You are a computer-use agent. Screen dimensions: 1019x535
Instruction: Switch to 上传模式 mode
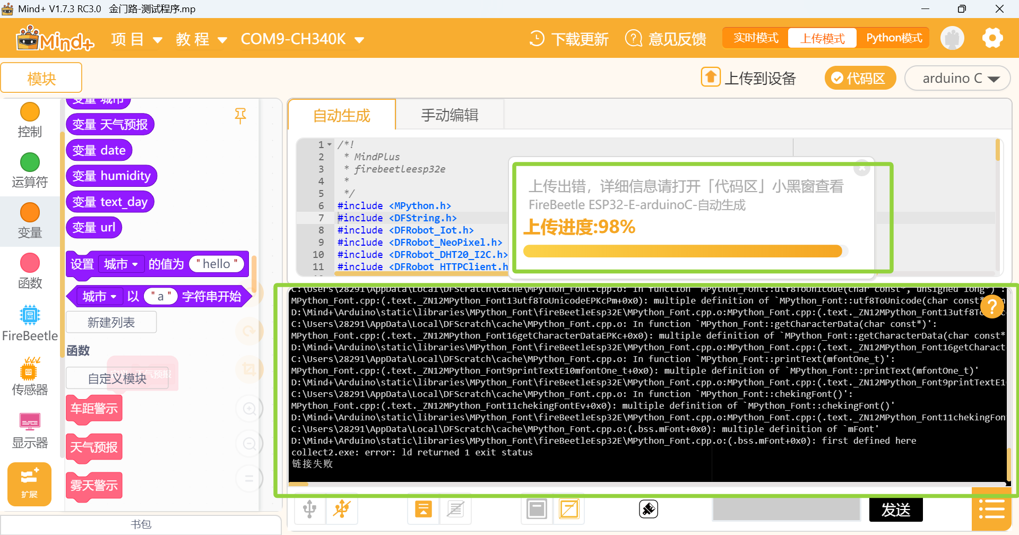822,38
